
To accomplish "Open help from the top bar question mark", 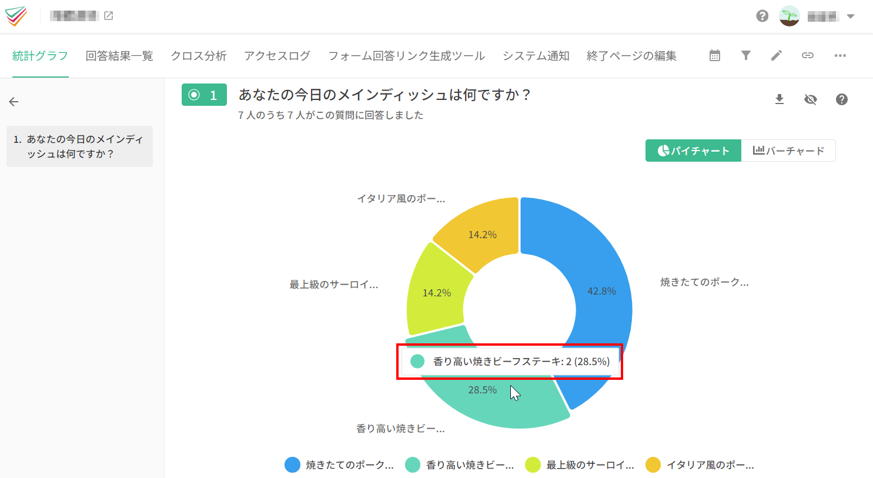I will pyautogui.click(x=762, y=16).
